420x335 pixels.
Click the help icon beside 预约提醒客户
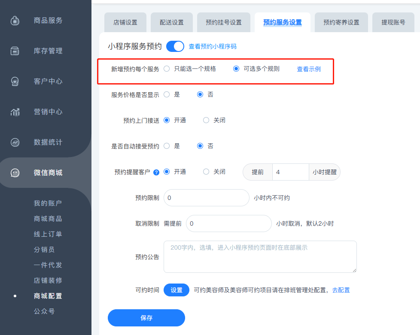tap(156, 172)
